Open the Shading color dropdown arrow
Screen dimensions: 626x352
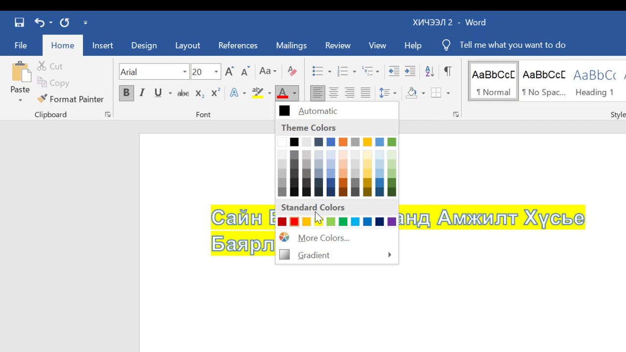click(423, 93)
